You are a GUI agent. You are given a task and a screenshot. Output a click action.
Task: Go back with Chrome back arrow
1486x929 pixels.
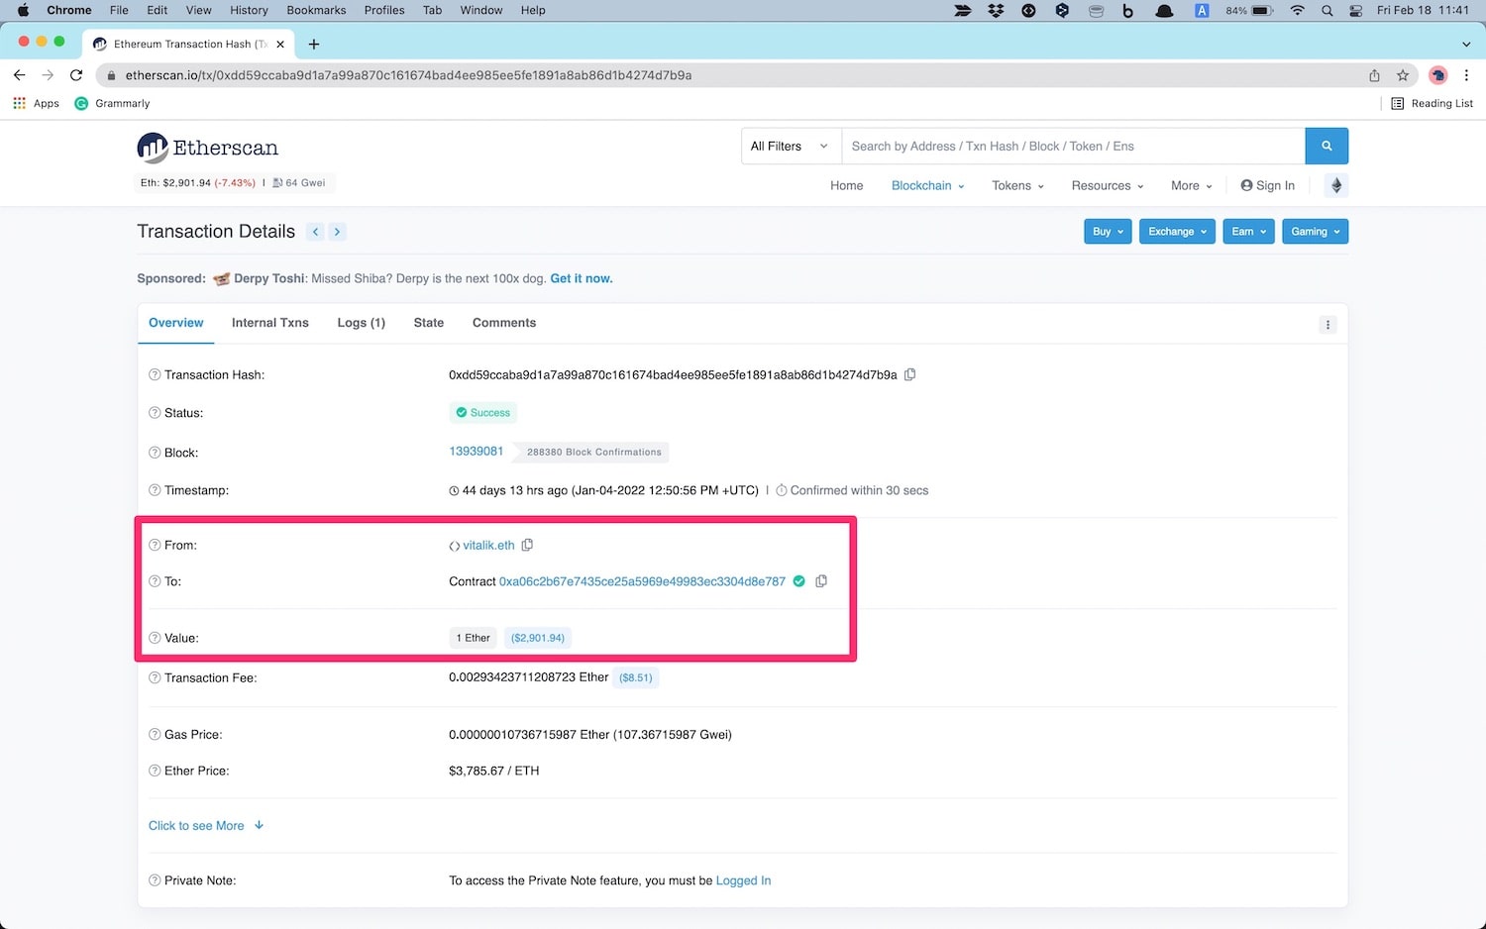point(19,75)
